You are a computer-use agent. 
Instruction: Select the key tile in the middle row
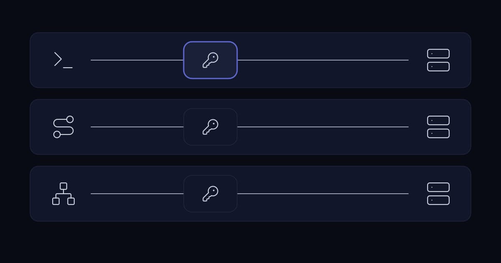[210, 127]
